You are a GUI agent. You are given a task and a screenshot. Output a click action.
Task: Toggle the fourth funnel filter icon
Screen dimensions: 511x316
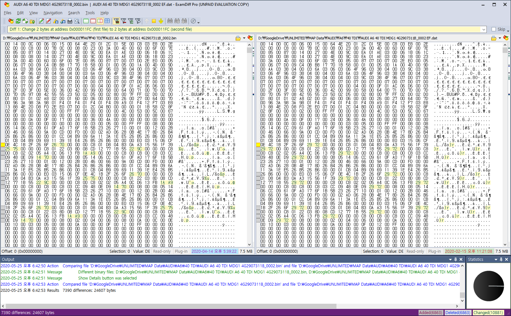coord(138,21)
